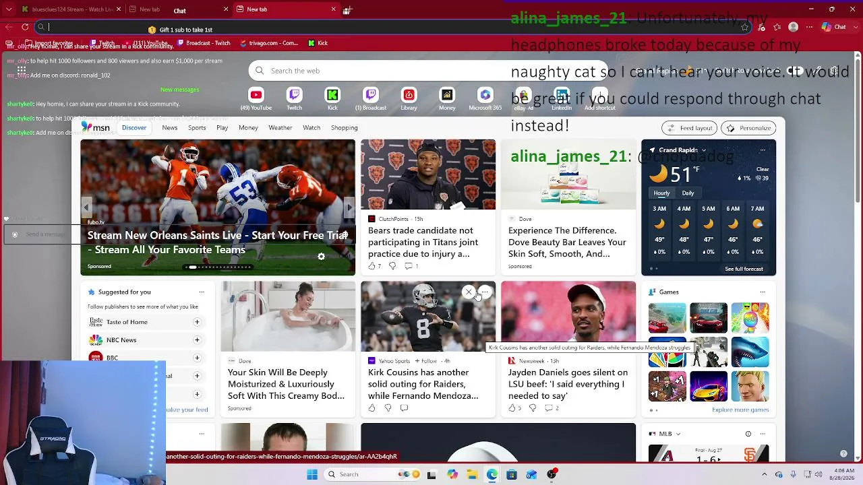
Task: Open the Weather tab
Action: pyautogui.click(x=280, y=127)
